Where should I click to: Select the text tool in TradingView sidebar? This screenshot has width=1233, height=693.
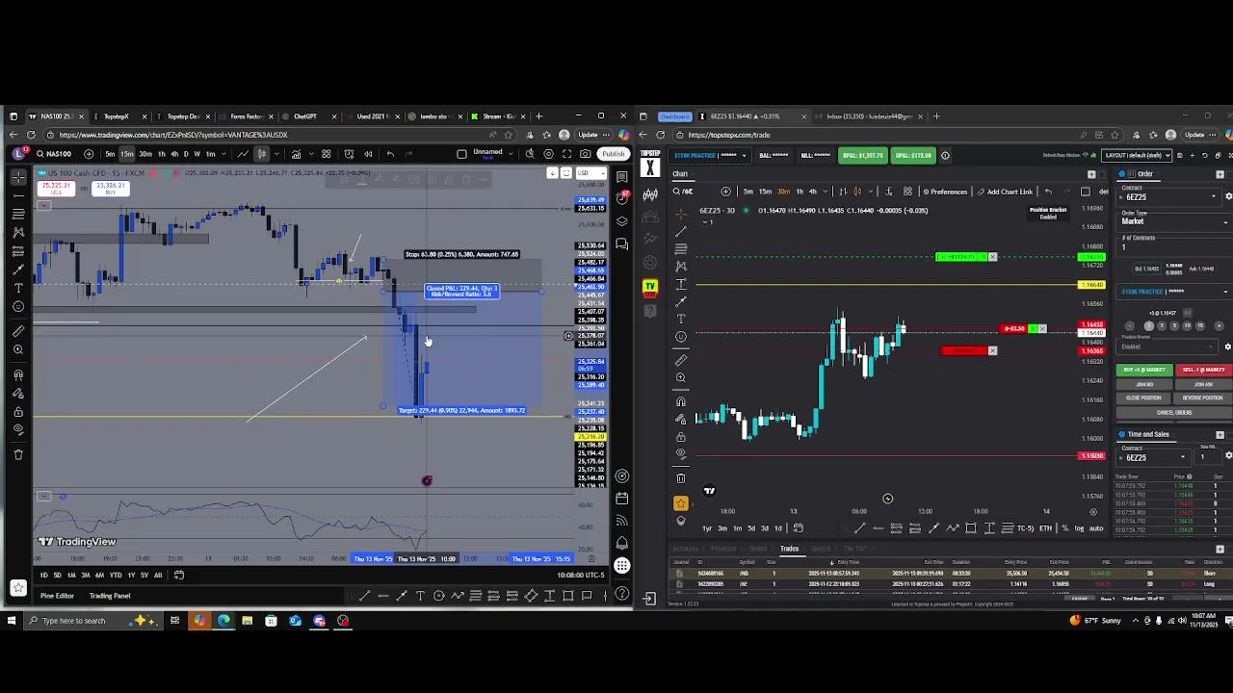(x=18, y=287)
